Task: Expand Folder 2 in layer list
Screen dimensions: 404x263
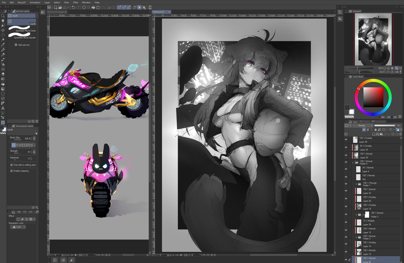Action: (x=356, y=237)
